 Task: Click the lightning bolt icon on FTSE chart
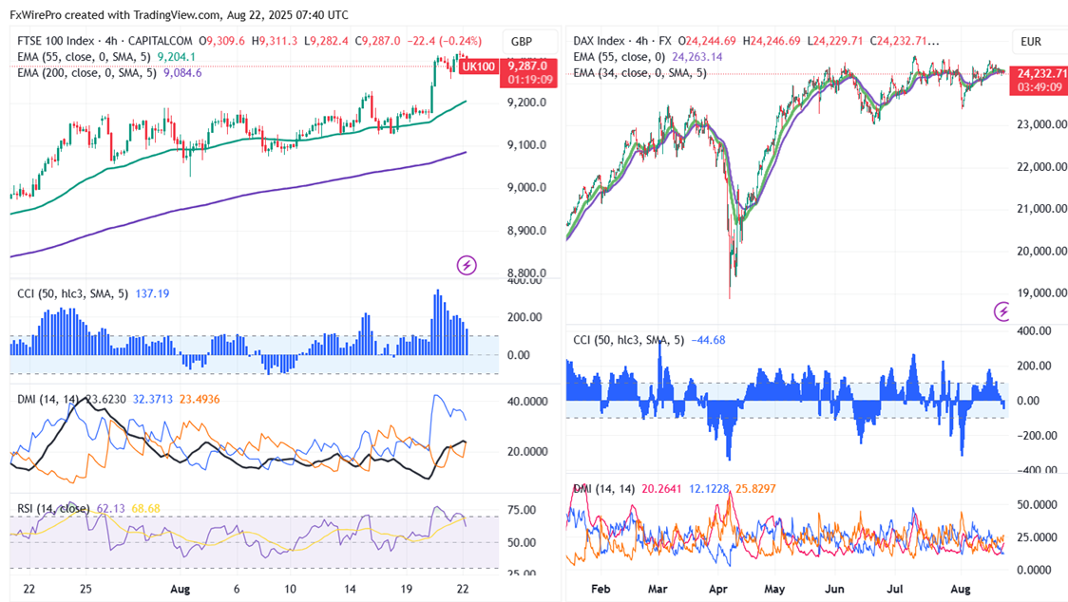pos(467,265)
